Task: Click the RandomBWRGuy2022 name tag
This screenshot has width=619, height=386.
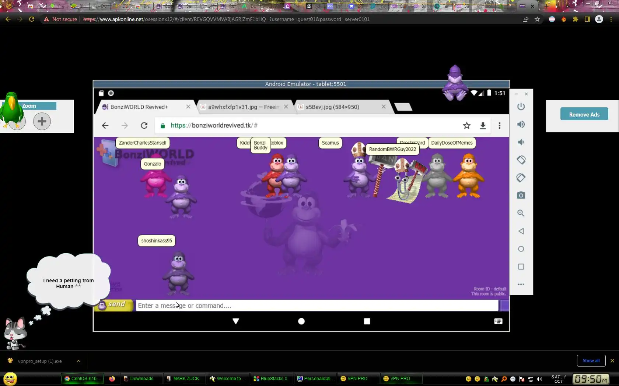Action: point(392,149)
